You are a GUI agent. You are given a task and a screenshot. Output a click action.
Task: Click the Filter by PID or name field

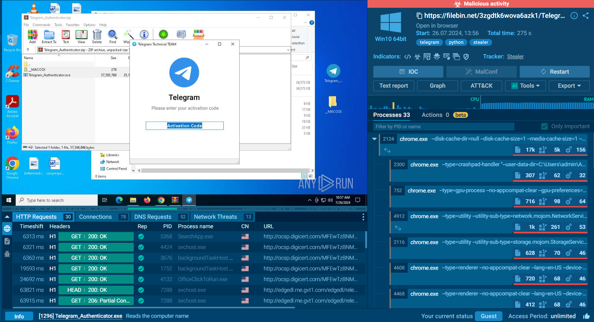pyautogui.click(x=444, y=127)
